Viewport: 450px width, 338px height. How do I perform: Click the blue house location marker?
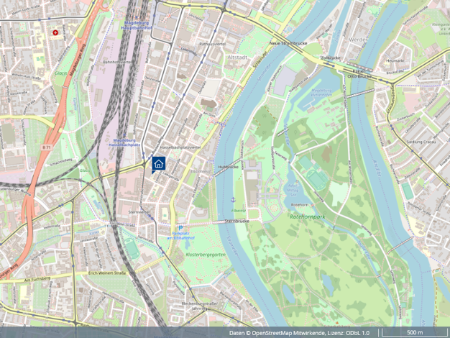click(158, 165)
